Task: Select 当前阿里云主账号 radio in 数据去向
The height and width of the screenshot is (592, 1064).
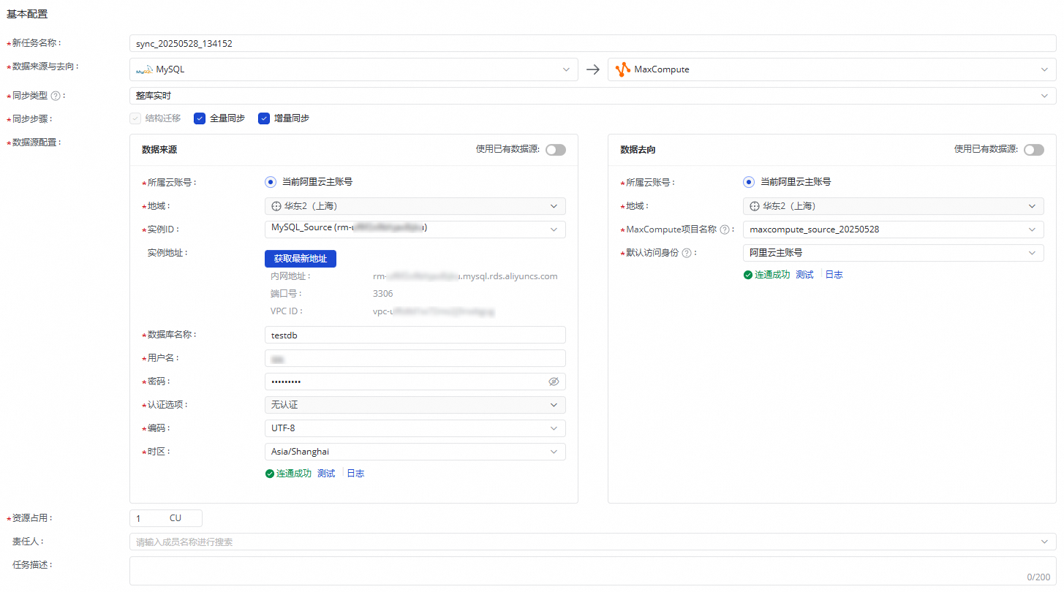Action: (x=749, y=182)
